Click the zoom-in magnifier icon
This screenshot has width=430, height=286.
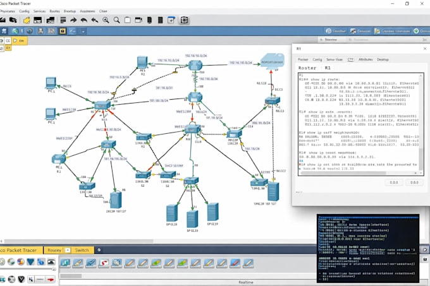coord(106,20)
